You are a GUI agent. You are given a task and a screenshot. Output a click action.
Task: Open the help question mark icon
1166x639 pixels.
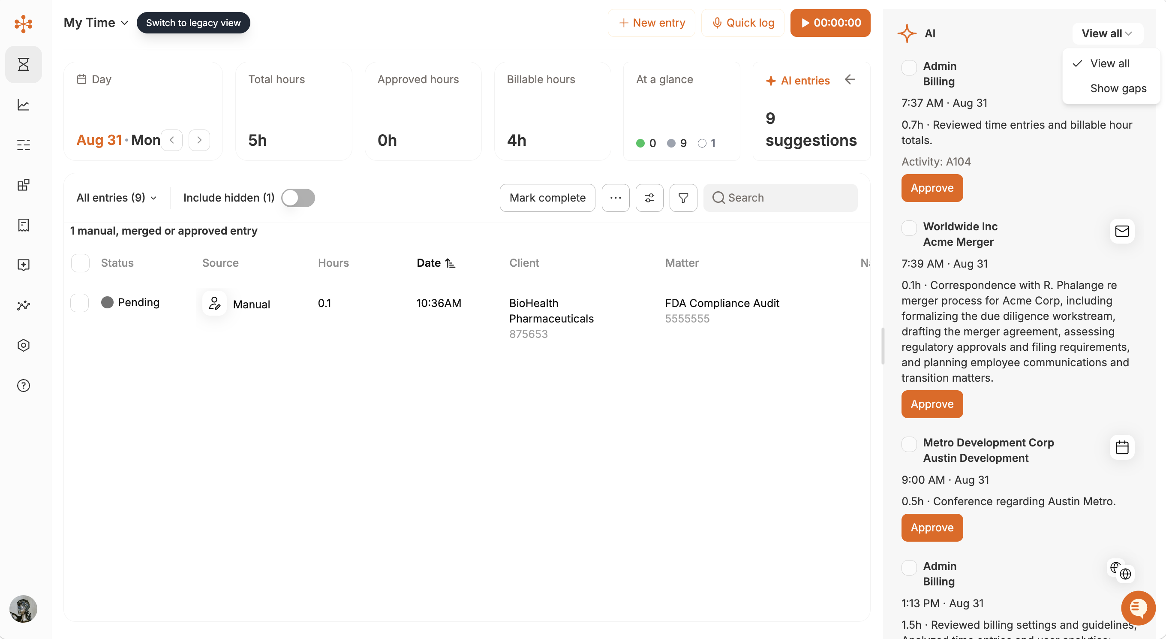tap(24, 386)
